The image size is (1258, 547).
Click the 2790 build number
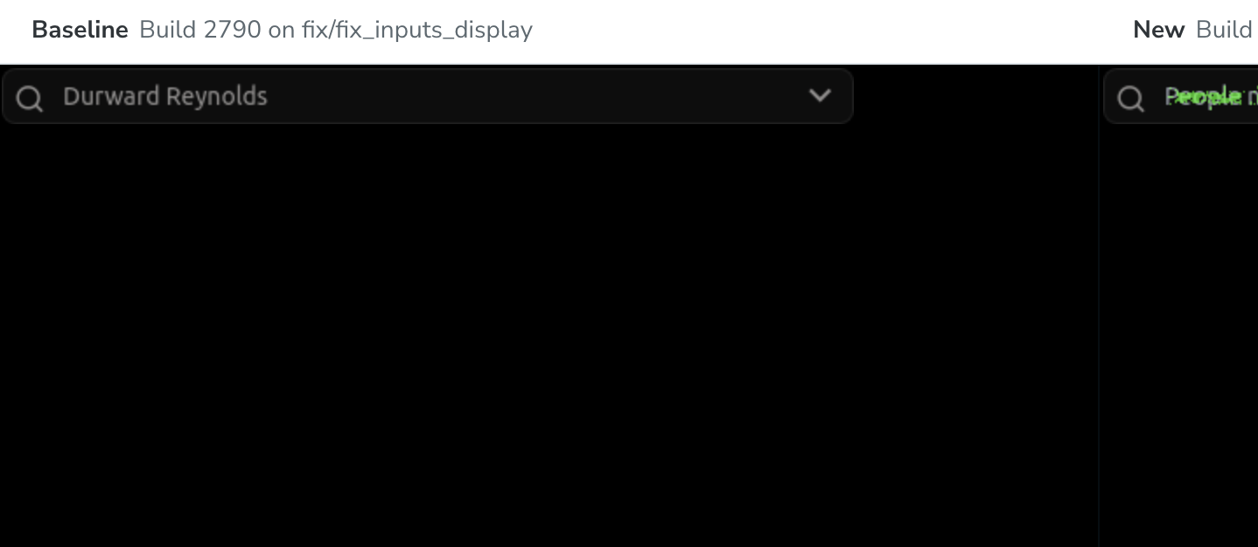click(x=232, y=30)
